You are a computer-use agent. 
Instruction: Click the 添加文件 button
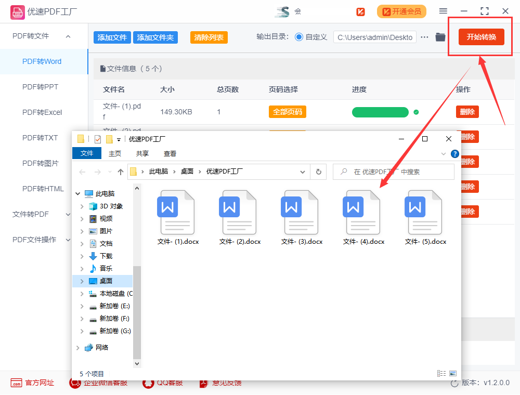click(x=112, y=37)
